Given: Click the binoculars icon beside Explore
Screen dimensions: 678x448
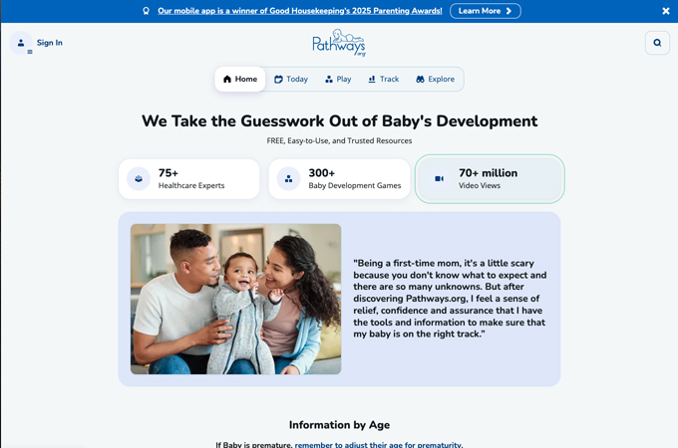Looking at the screenshot, I should [x=420, y=79].
